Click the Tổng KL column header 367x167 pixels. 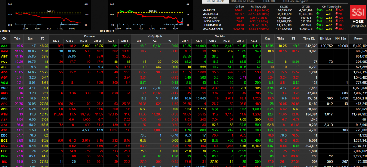(310, 39)
